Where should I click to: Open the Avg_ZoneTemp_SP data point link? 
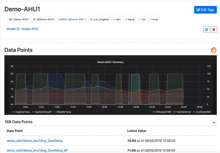37,150
